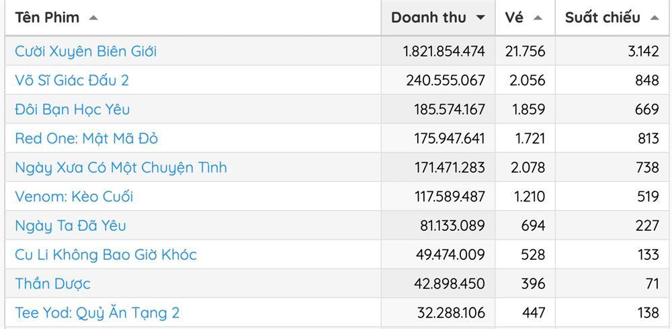This screenshot has height=329, width=672.
Task: Open Ngày Ta Đã Yêu link
Action: (71, 226)
